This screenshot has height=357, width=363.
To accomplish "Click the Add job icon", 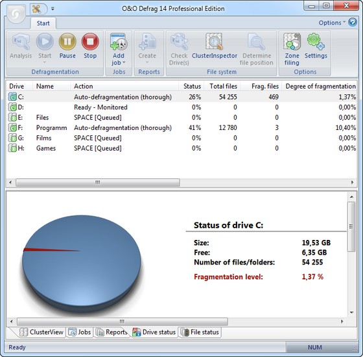I will tap(119, 42).
